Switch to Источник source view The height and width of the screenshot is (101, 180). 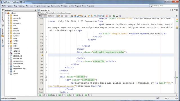click(42, 16)
